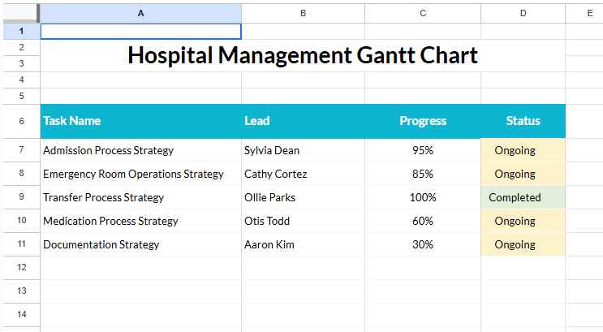The image size is (603, 332).
Task: Click the Lead header cell
Action: [303, 121]
